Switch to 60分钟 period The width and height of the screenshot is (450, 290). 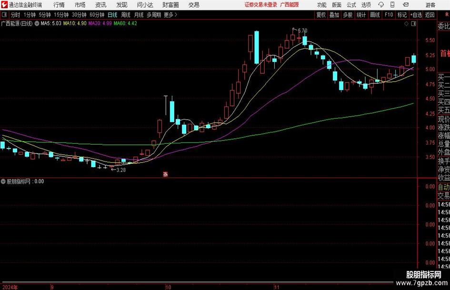(97, 15)
